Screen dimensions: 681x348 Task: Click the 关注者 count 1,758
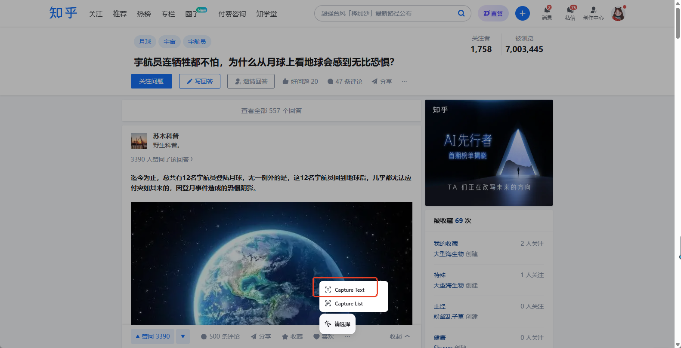click(x=481, y=49)
